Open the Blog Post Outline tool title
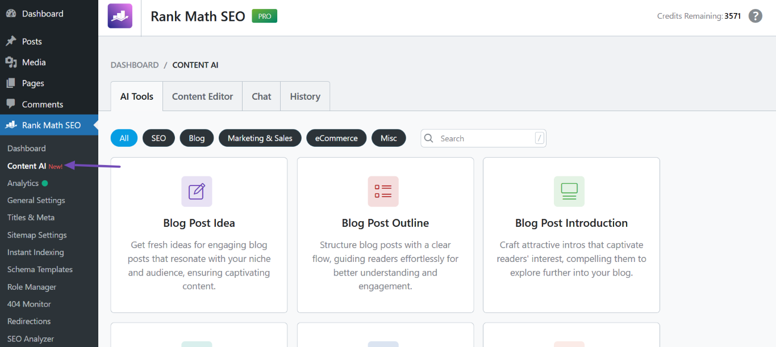The image size is (776, 347). tap(385, 223)
